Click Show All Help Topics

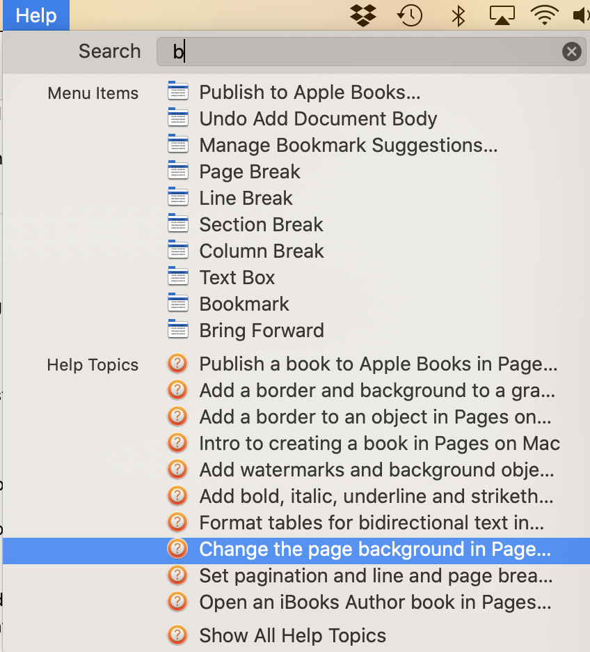292,635
